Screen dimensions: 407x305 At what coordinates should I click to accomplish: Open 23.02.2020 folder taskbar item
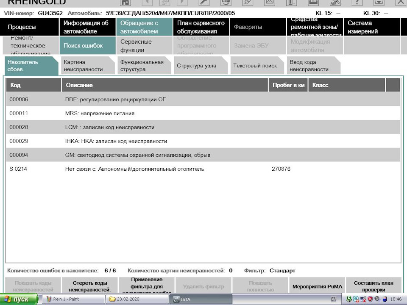[x=137, y=299]
